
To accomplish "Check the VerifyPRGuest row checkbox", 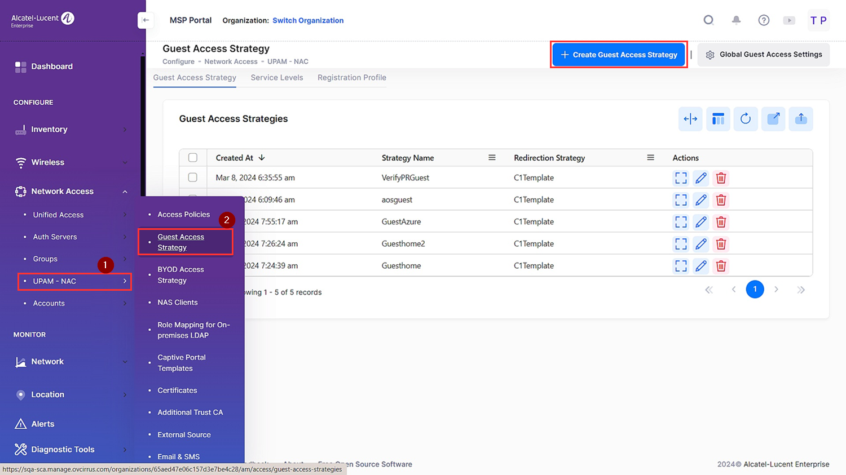I will click(x=193, y=177).
